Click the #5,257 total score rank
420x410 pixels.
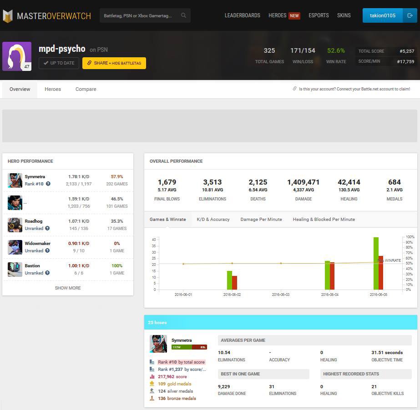pos(407,51)
